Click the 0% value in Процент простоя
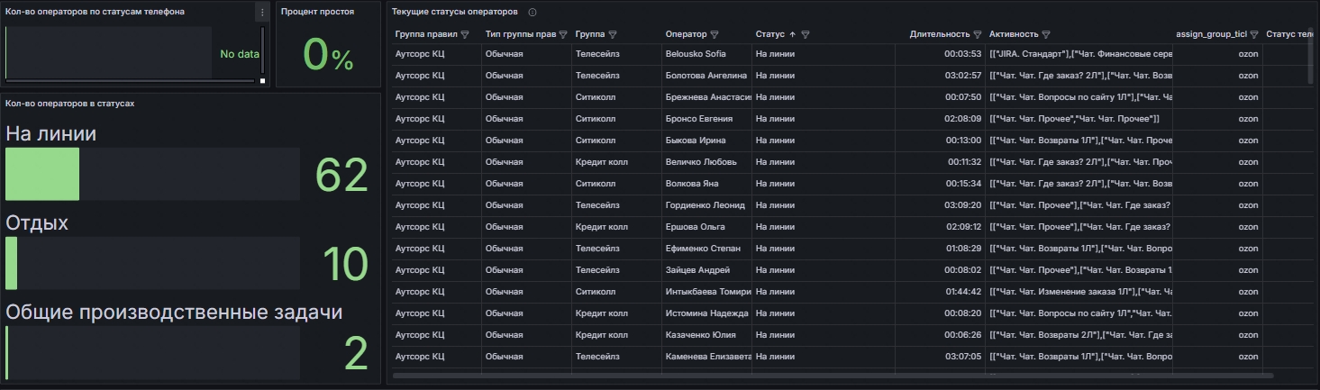The image size is (1320, 390). (x=328, y=56)
